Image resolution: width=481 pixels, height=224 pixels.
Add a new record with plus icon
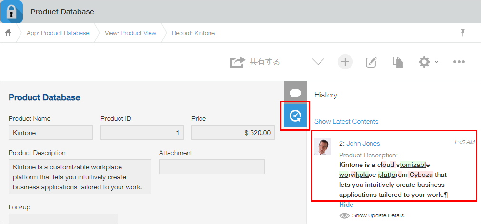pos(345,62)
